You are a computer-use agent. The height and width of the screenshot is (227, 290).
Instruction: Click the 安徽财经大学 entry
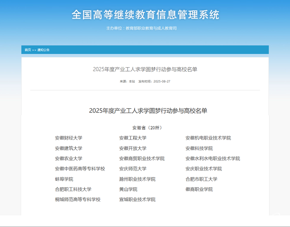[x=69, y=138]
